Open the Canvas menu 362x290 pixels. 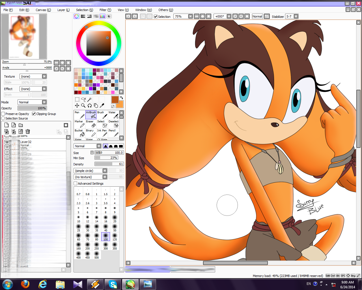[x=43, y=10]
